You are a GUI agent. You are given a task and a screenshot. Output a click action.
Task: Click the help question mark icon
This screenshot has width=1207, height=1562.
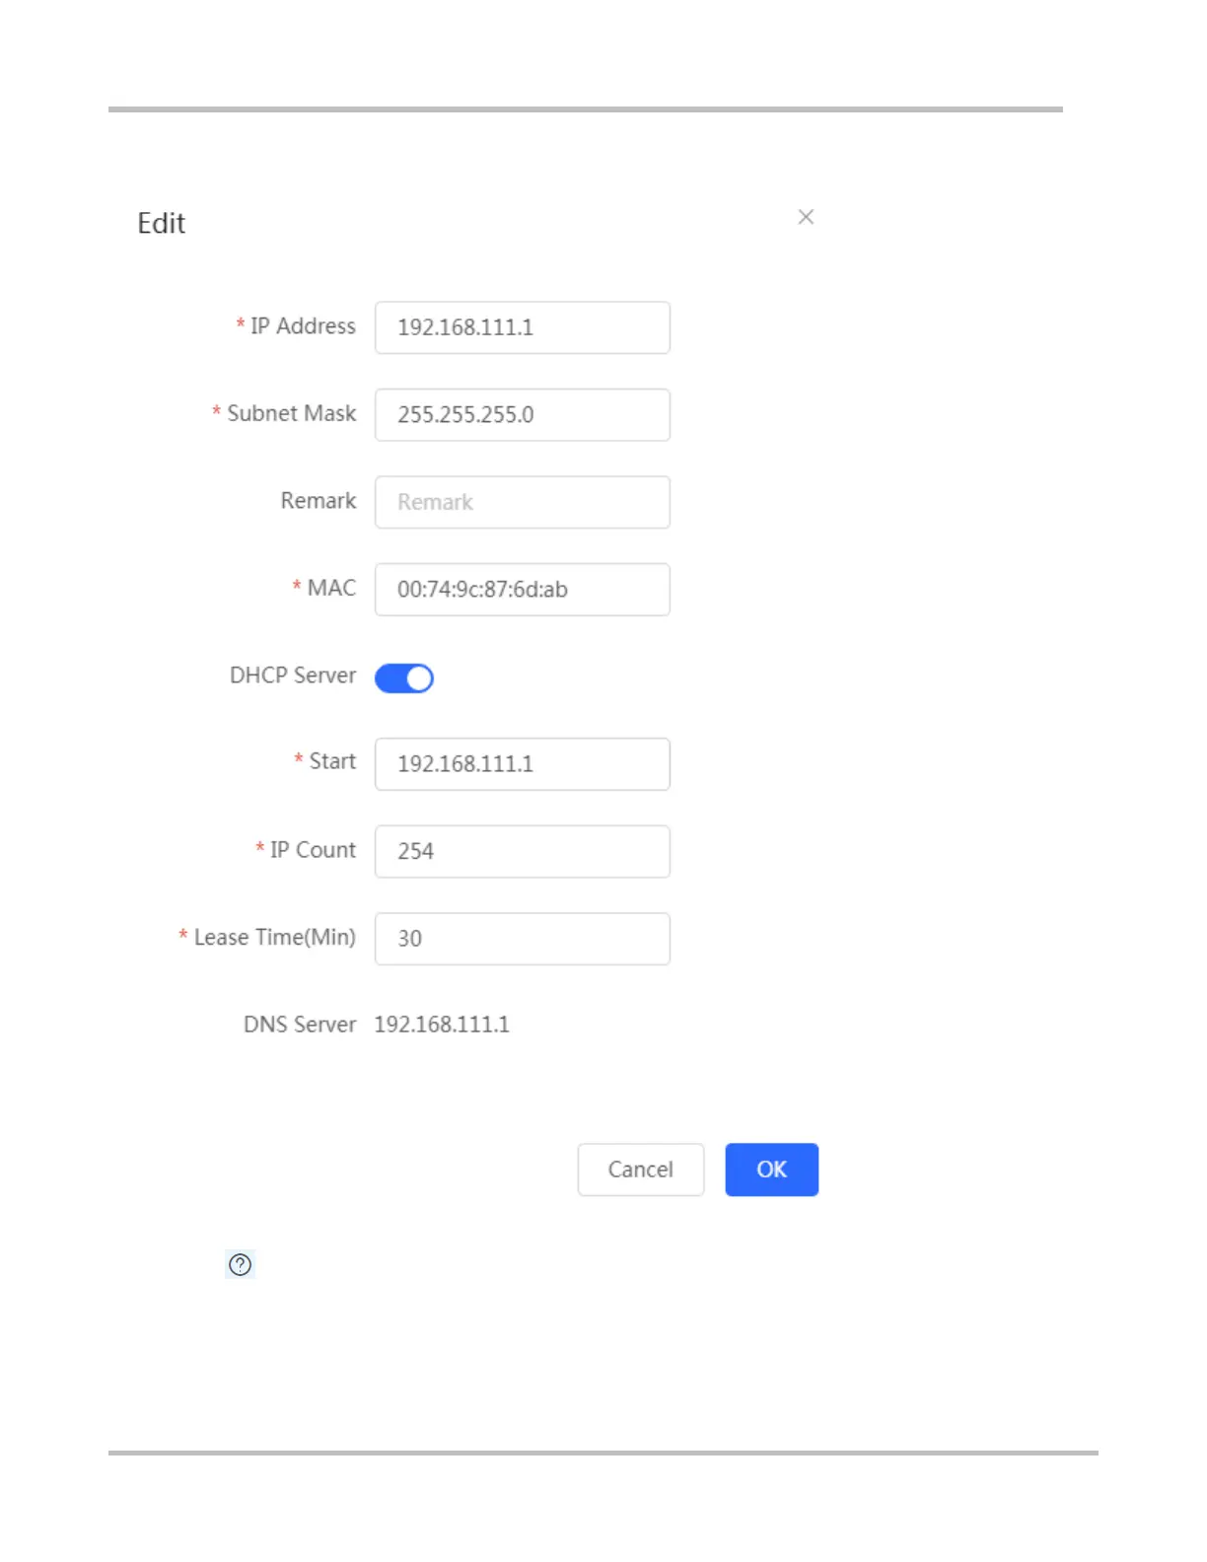[241, 1264]
